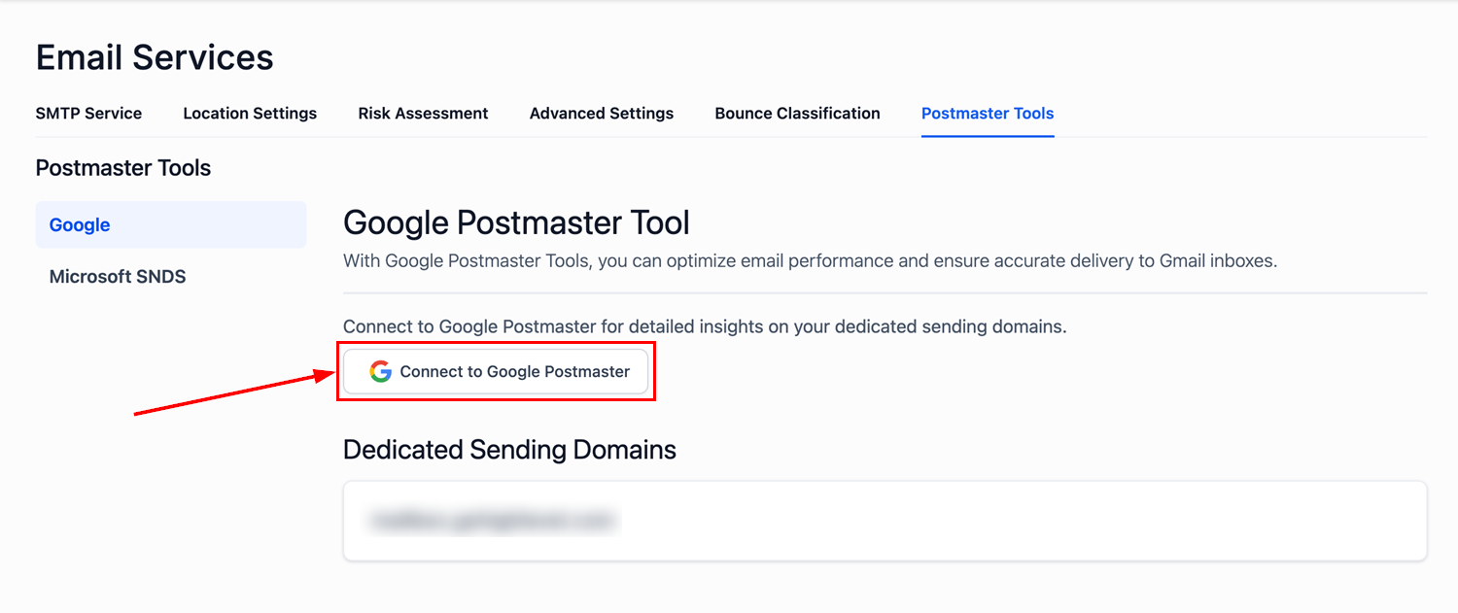This screenshot has width=1458, height=613.
Task: Click the Google G logo icon
Action: pyautogui.click(x=380, y=371)
